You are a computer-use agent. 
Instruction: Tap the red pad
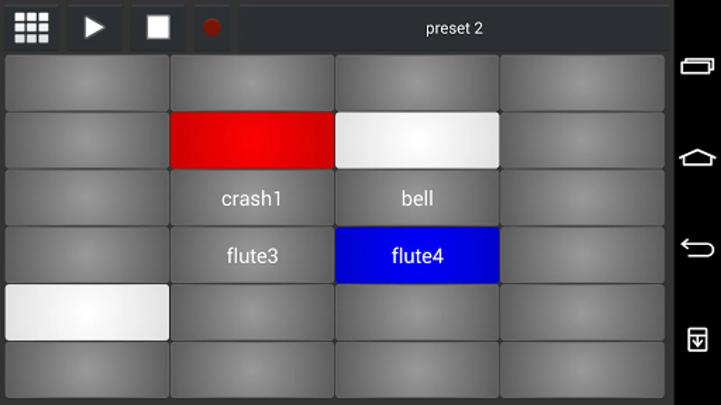coord(252,140)
